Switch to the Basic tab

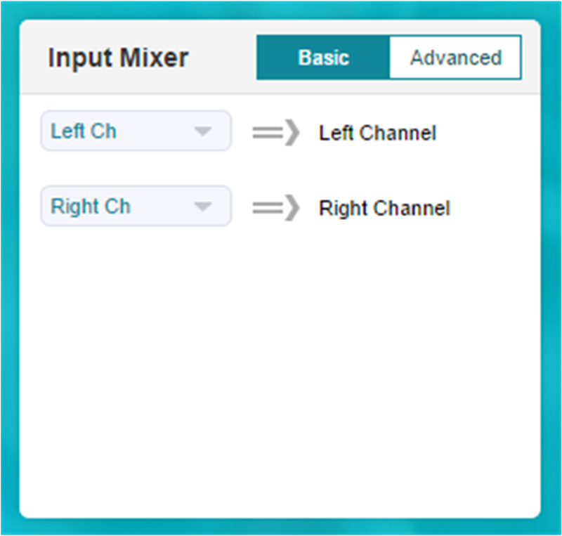pyautogui.click(x=323, y=58)
